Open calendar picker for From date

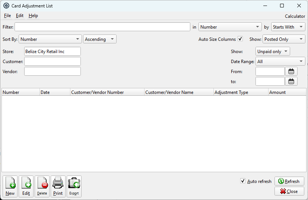291,71
